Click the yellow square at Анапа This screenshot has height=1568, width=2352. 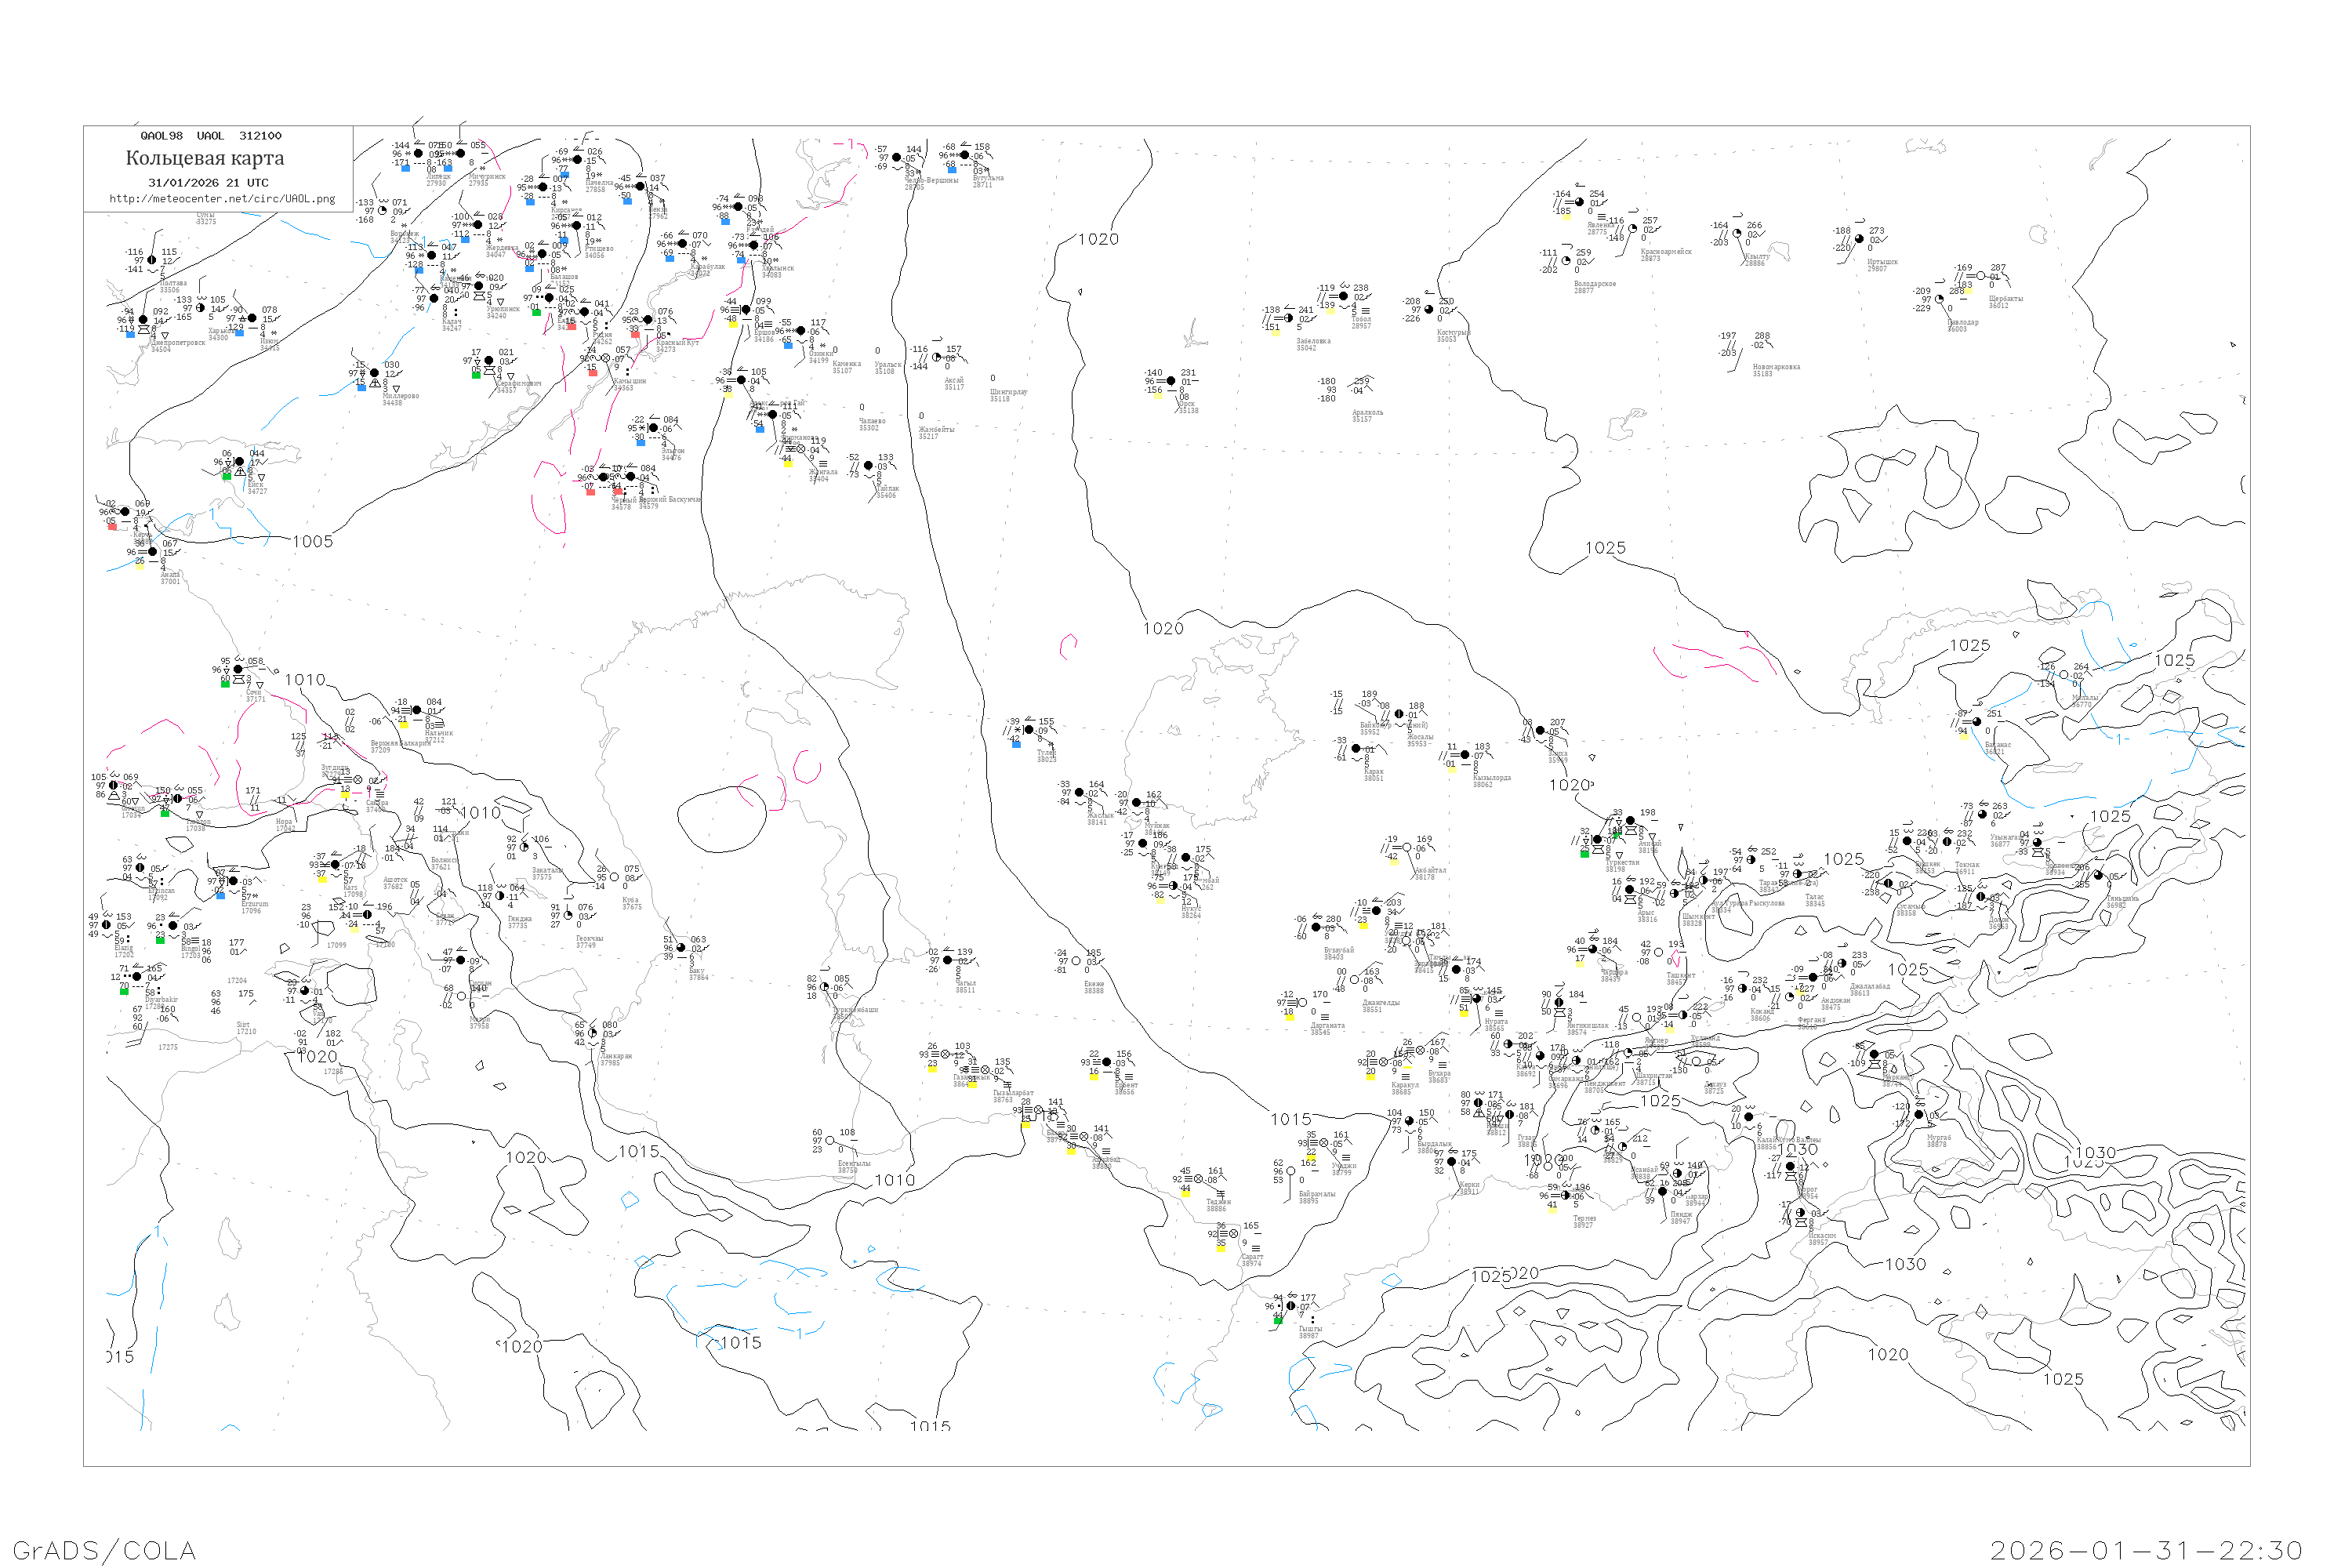140,567
